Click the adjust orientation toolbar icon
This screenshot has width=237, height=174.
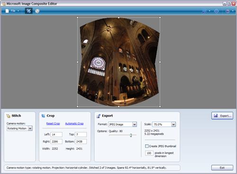(37, 11)
